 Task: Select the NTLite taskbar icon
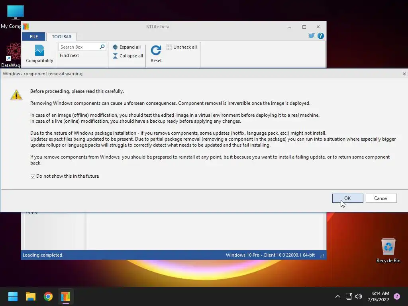point(66,296)
